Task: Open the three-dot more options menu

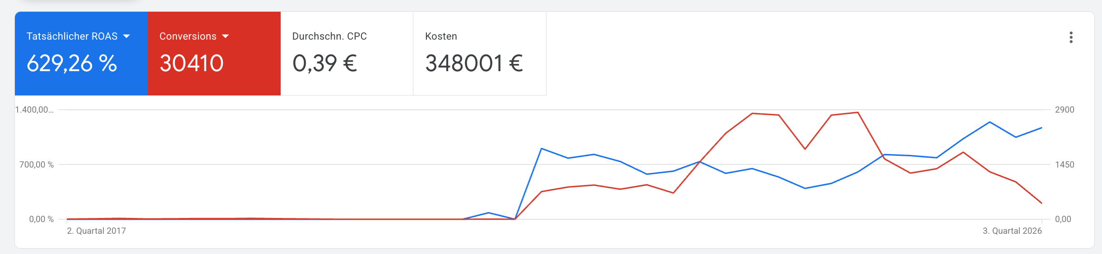Action: click(1071, 37)
